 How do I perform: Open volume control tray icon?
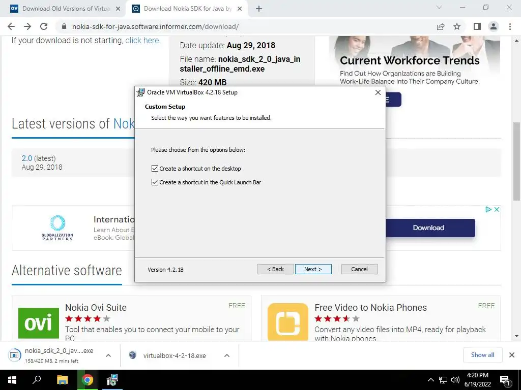455,380
